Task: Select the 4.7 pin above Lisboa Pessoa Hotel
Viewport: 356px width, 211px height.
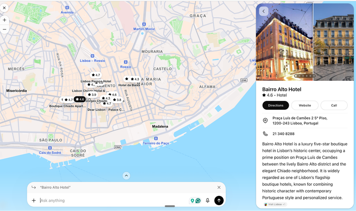Action: [x=96, y=75]
